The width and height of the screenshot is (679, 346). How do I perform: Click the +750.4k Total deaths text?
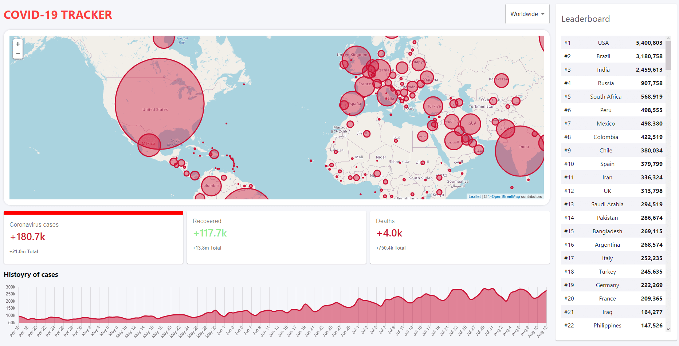[x=390, y=248]
